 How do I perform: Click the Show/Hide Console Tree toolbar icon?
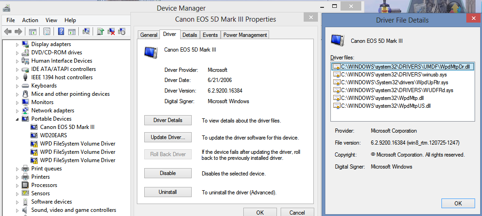(33, 32)
